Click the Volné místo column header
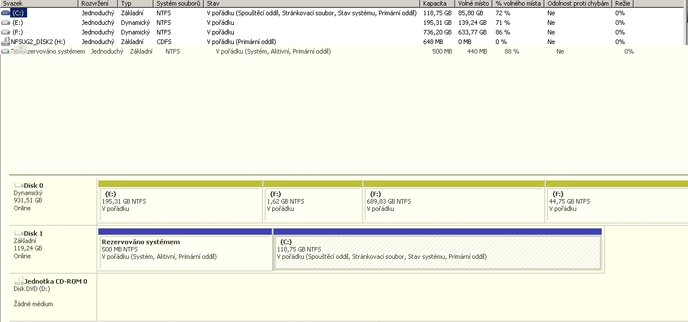Screen dimensions: 688x322 point(474,3)
